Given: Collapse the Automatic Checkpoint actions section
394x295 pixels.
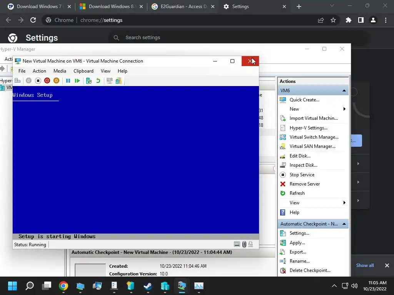Looking at the screenshot, I should coord(344,224).
